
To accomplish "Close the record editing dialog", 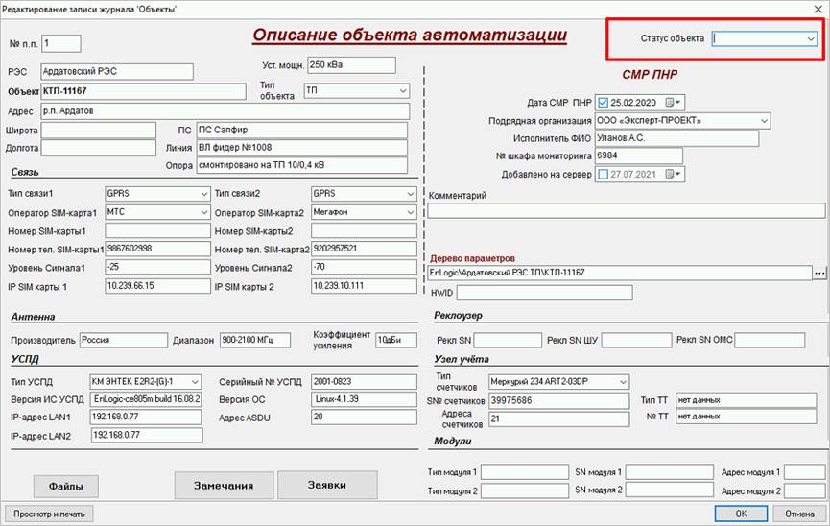I will [818, 9].
